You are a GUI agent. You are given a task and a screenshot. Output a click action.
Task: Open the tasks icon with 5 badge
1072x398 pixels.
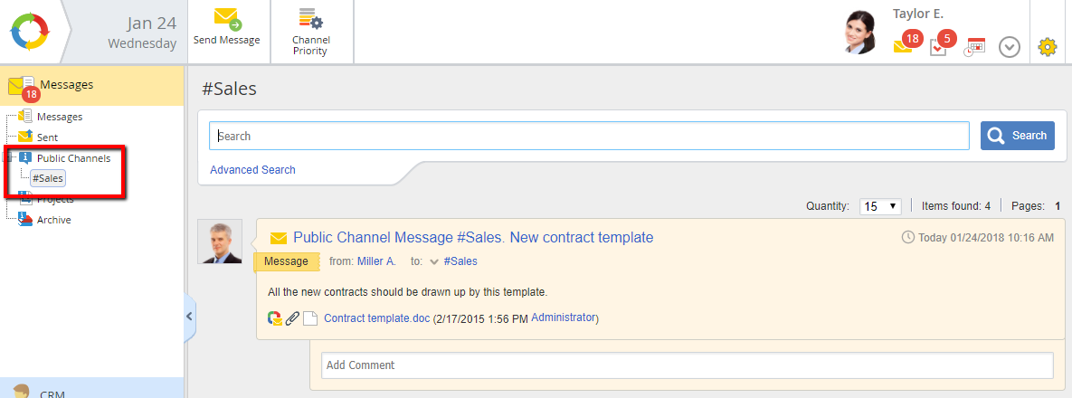939,45
